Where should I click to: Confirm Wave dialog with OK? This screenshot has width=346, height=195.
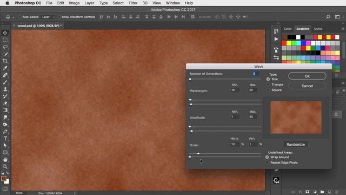(307, 76)
